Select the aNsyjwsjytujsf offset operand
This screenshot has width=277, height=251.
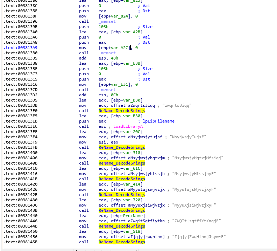146,137
